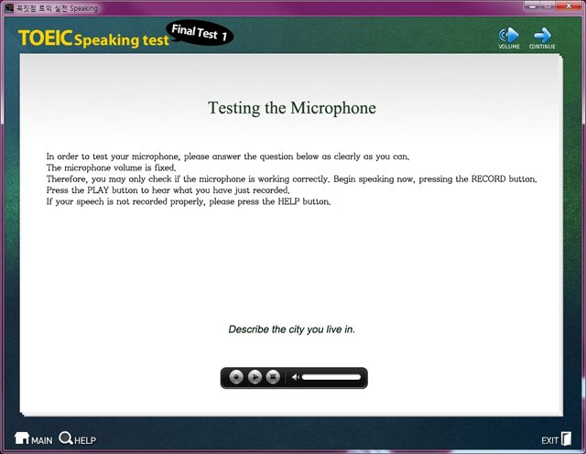Open the window menu from title bar icon
The height and width of the screenshot is (454, 586).
pos(8,7)
